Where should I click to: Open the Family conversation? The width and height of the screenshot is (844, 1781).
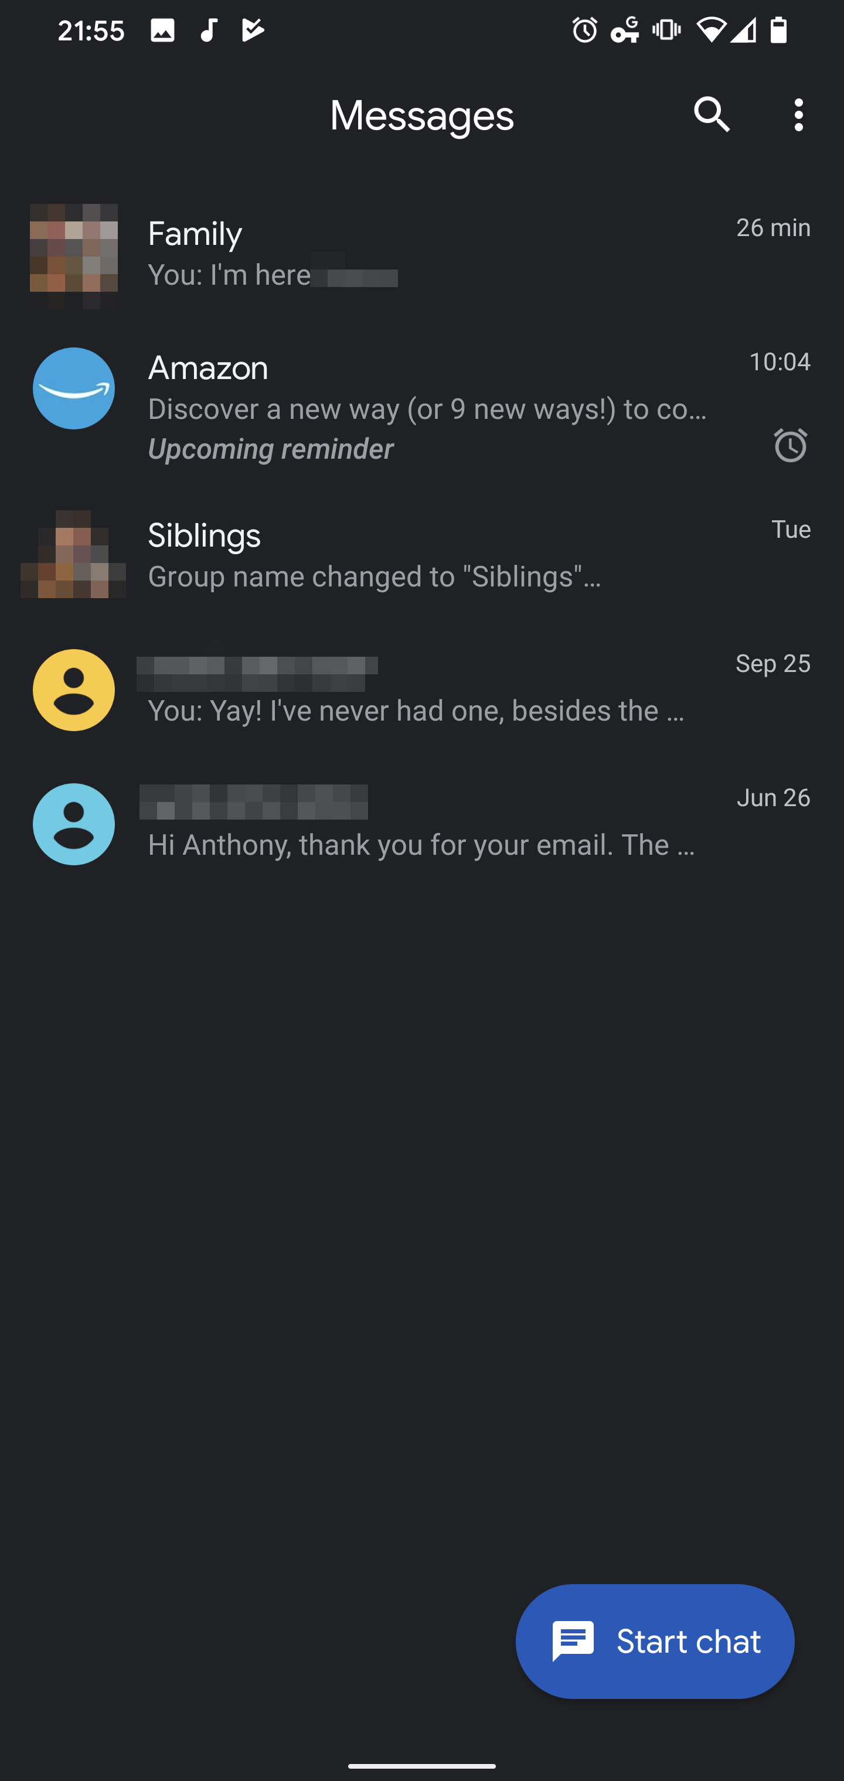pos(429,254)
